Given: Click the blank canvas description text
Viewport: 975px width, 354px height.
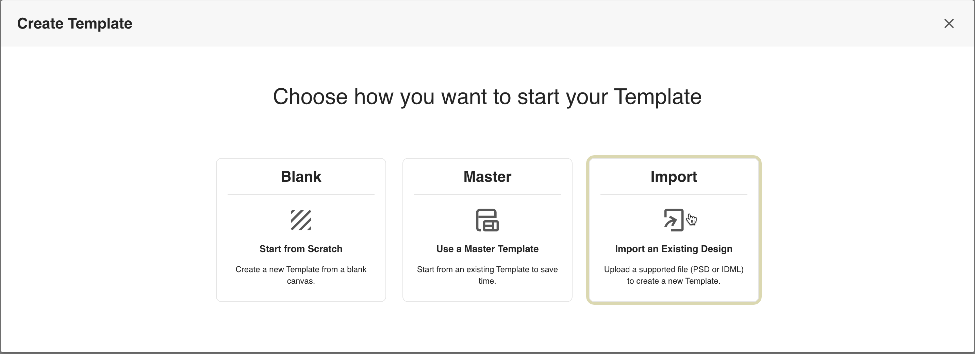Looking at the screenshot, I should click(x=301, y=275).
